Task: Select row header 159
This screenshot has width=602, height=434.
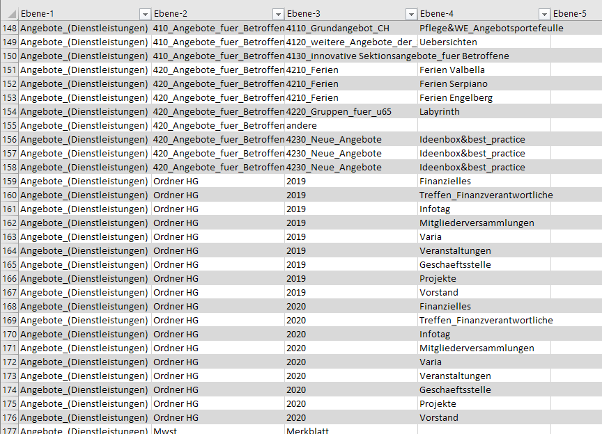Action: tap(9, 182)
